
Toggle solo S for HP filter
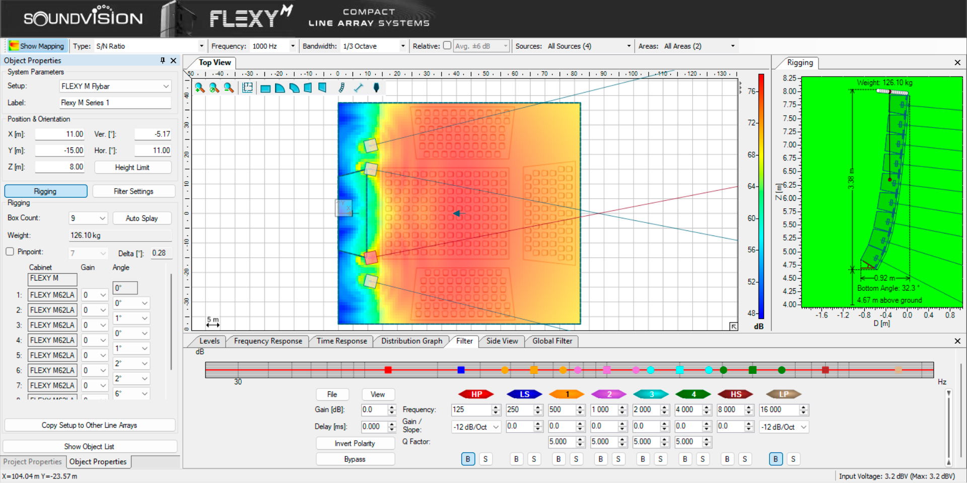tap(486, 459)
